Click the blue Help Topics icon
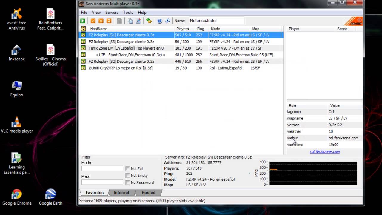This screenshot has width=382, height=215. point(160,21)
